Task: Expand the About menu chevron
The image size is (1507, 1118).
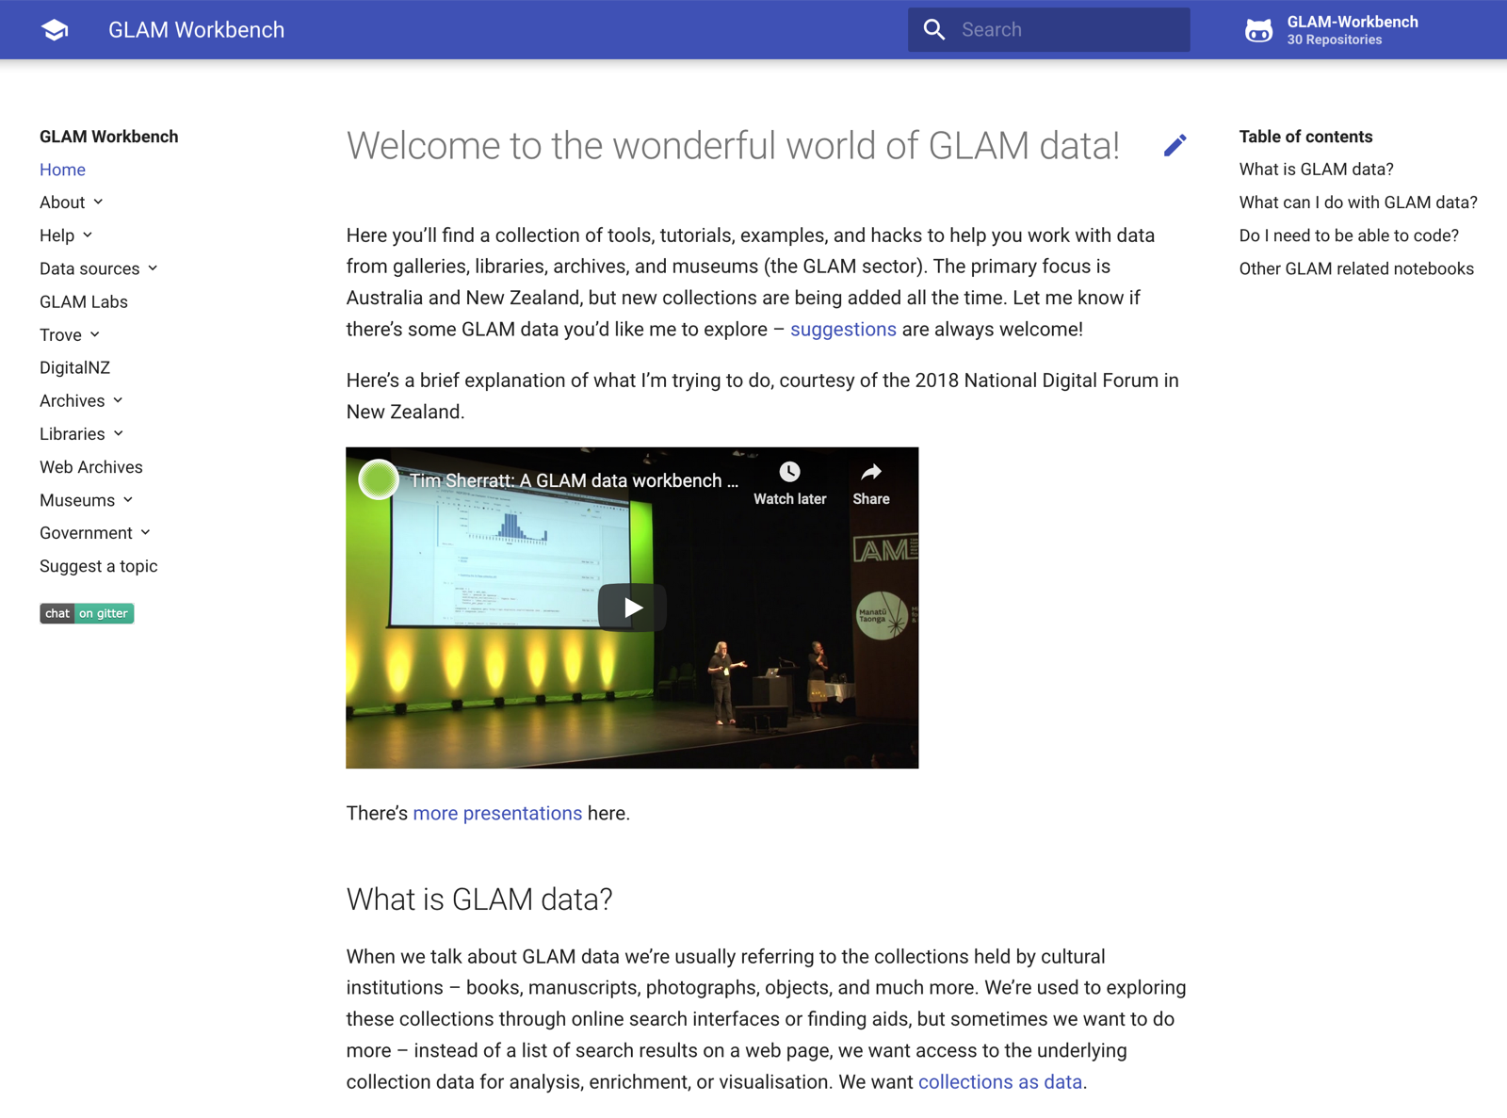Action: [98, 203]
